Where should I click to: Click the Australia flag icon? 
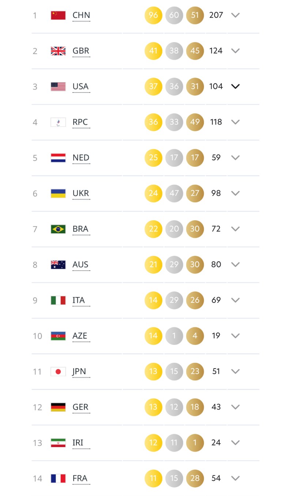point(58,264)
